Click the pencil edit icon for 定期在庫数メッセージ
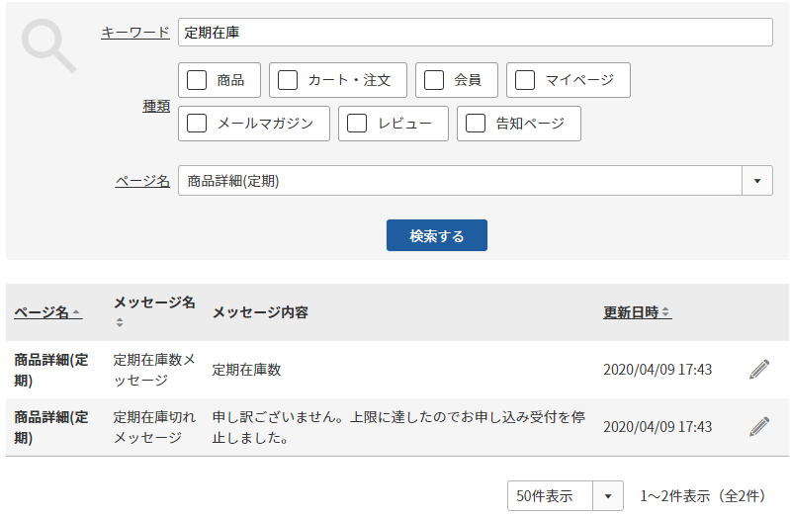Screen dimensions: 790x517 (758, 370)
